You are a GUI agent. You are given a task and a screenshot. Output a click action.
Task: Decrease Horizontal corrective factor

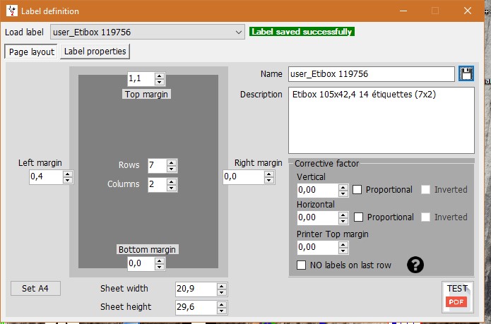(343, 221)
